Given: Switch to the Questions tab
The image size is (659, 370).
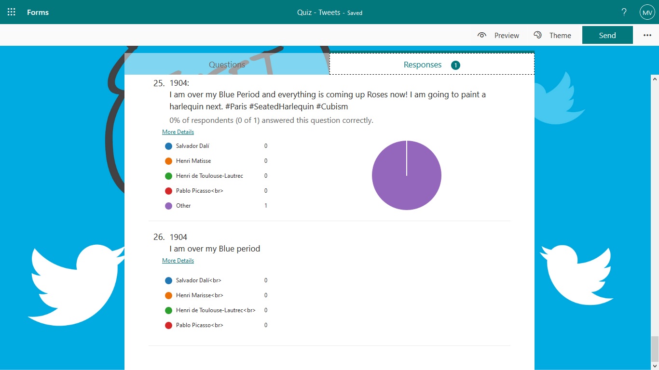Looking at the screenshot, I should 227,64.
